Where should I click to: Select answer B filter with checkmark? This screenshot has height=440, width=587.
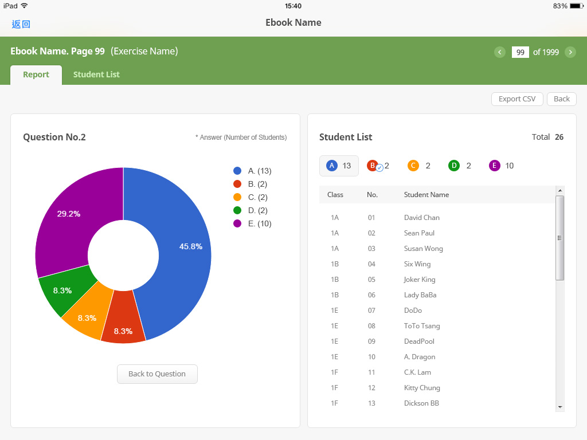[374, 166]
